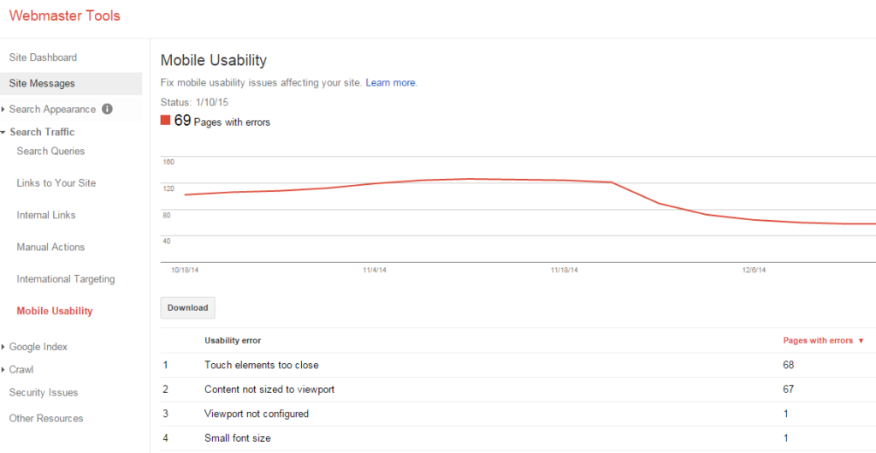Open Links to Your Site

coord(56,183)
